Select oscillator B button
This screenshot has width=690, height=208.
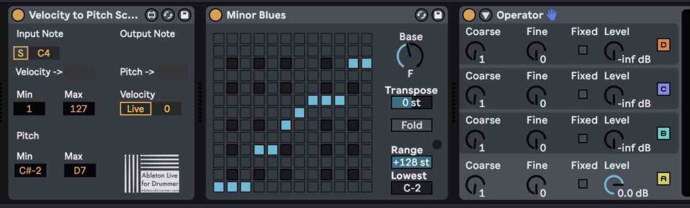(x=664, y=134)
